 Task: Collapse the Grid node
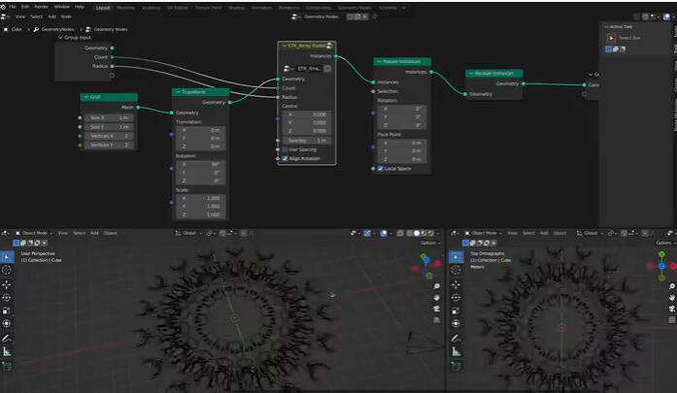click(86, 97)
